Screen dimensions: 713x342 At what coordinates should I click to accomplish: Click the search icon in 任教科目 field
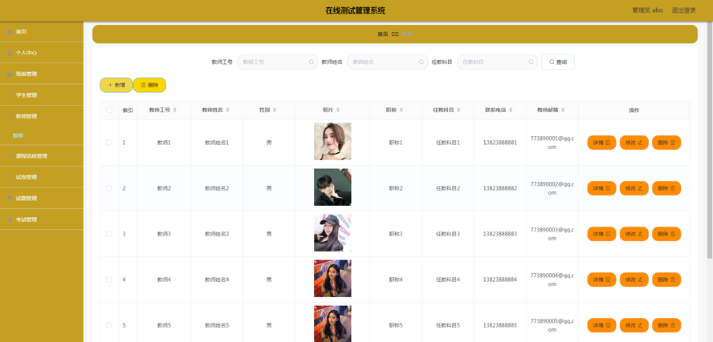(x=531, y=62)
